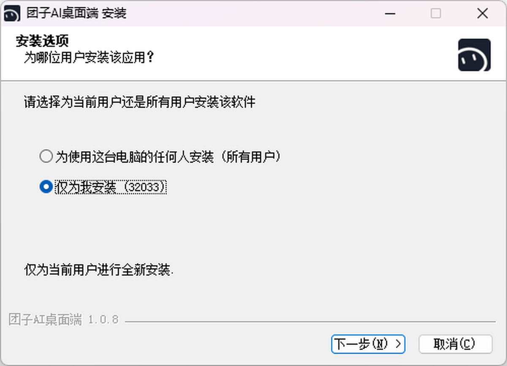
Task: Close the installer with the X button
Action: pyautogui.click(x=482, y=14)
